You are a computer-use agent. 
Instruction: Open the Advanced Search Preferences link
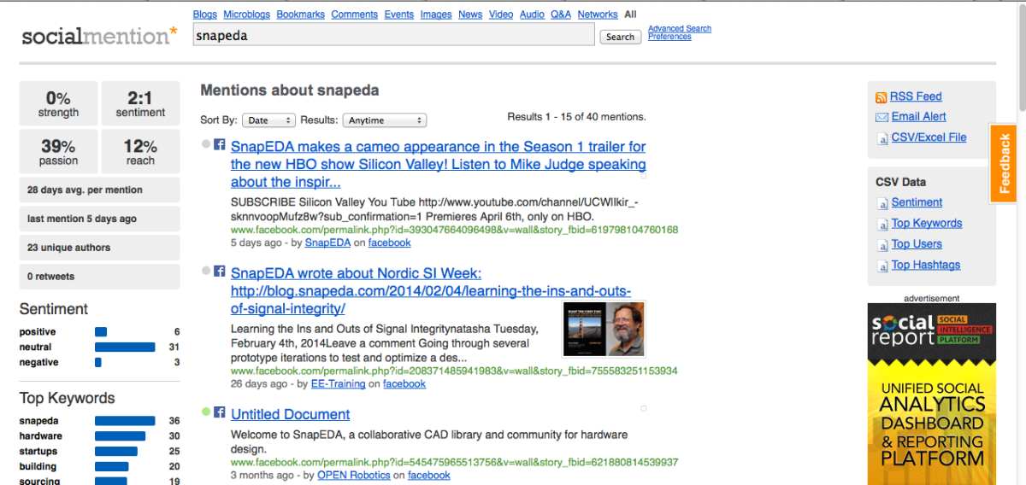(x=680, y=32)
